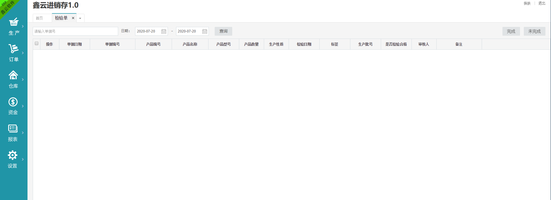Open the 仓库 warehouse house icon
The image size is (551, 200).
tap(13, 75)
